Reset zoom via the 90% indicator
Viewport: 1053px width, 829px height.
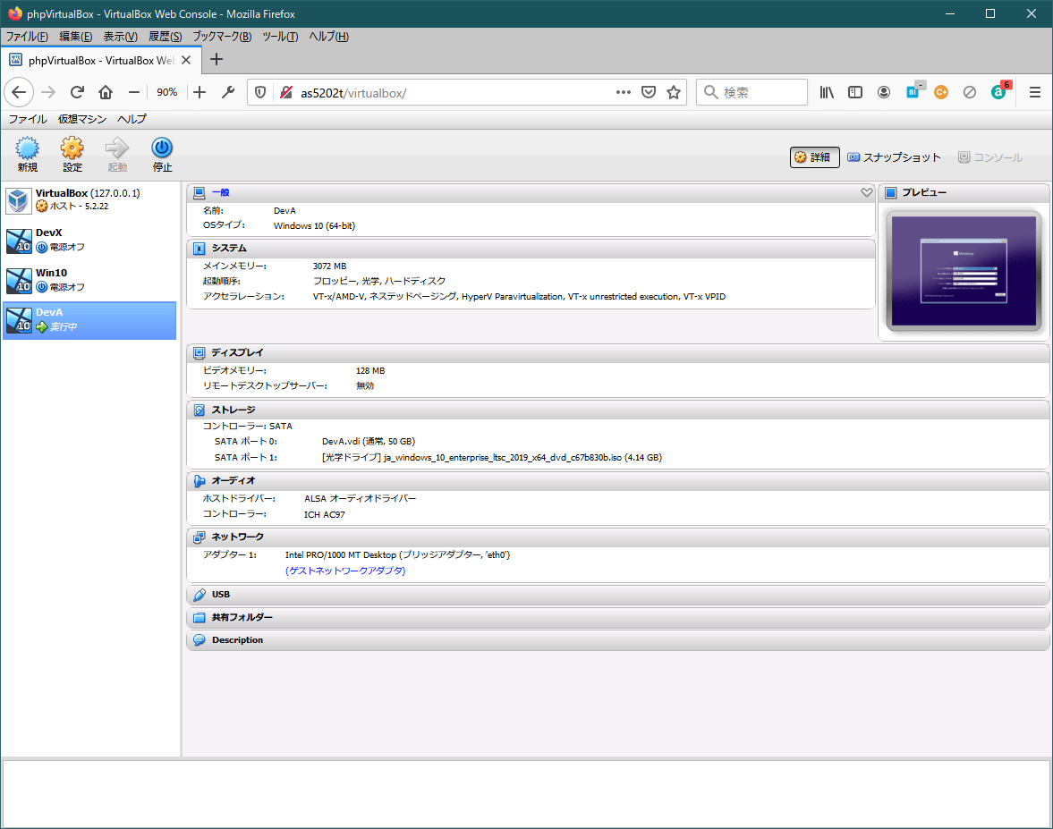pos(167,93)
